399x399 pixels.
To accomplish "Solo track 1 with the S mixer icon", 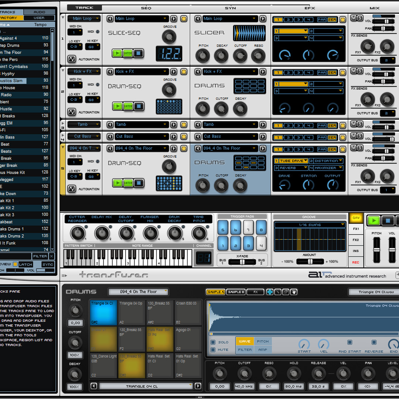I will 360,17.
